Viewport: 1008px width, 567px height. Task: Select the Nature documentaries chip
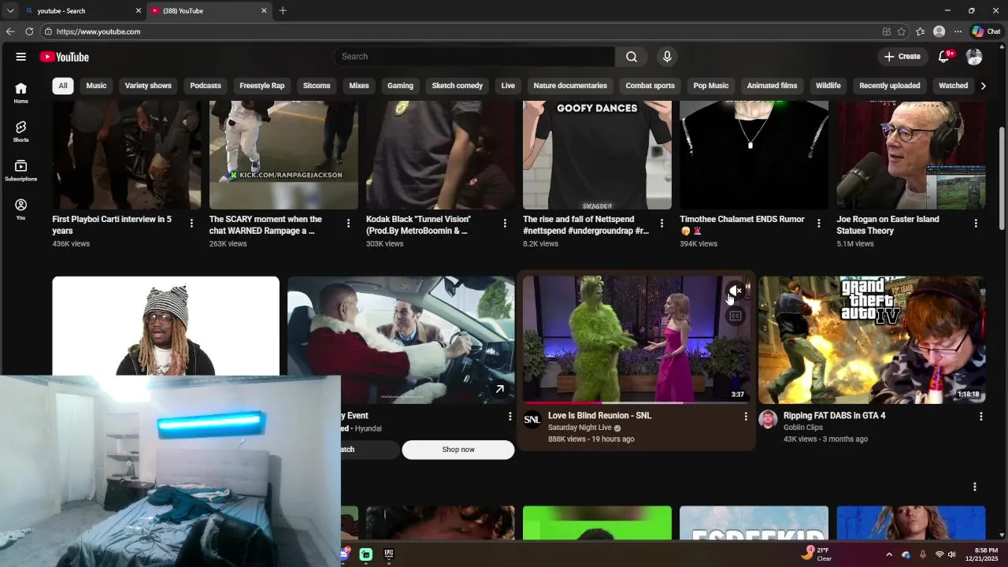click(570, 86)
